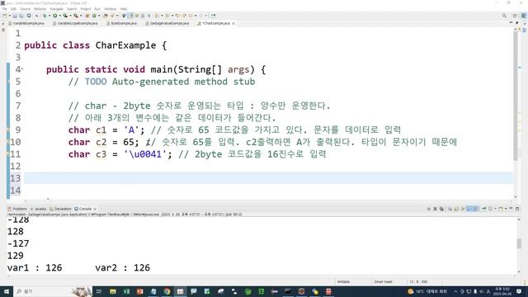Open the Javadoc view tab
Viewport: 528px width, 297px height.
pos(39,209)
